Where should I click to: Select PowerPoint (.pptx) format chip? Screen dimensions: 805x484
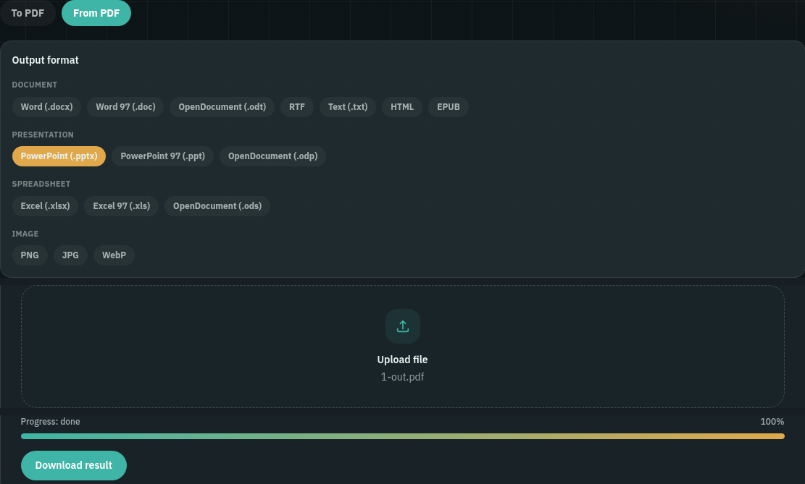tap(59, 156)
